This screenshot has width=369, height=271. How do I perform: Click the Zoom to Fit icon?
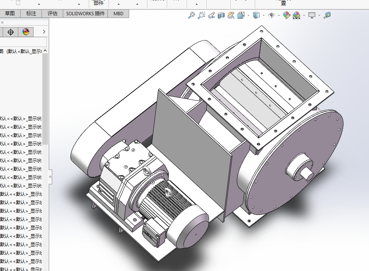[192, 15]
